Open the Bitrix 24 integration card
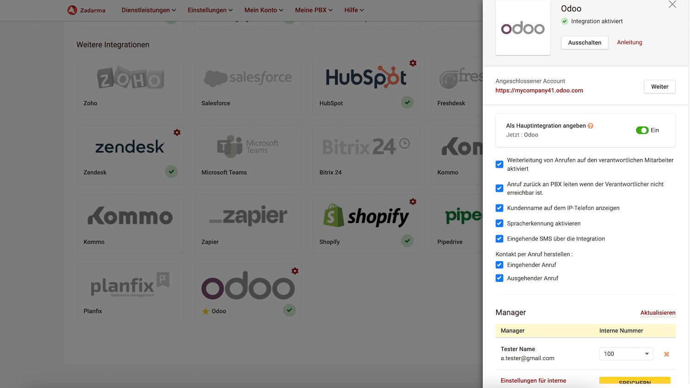Image resolution: width=690 pixels, height=388 pixels. (x=366, y=155)
